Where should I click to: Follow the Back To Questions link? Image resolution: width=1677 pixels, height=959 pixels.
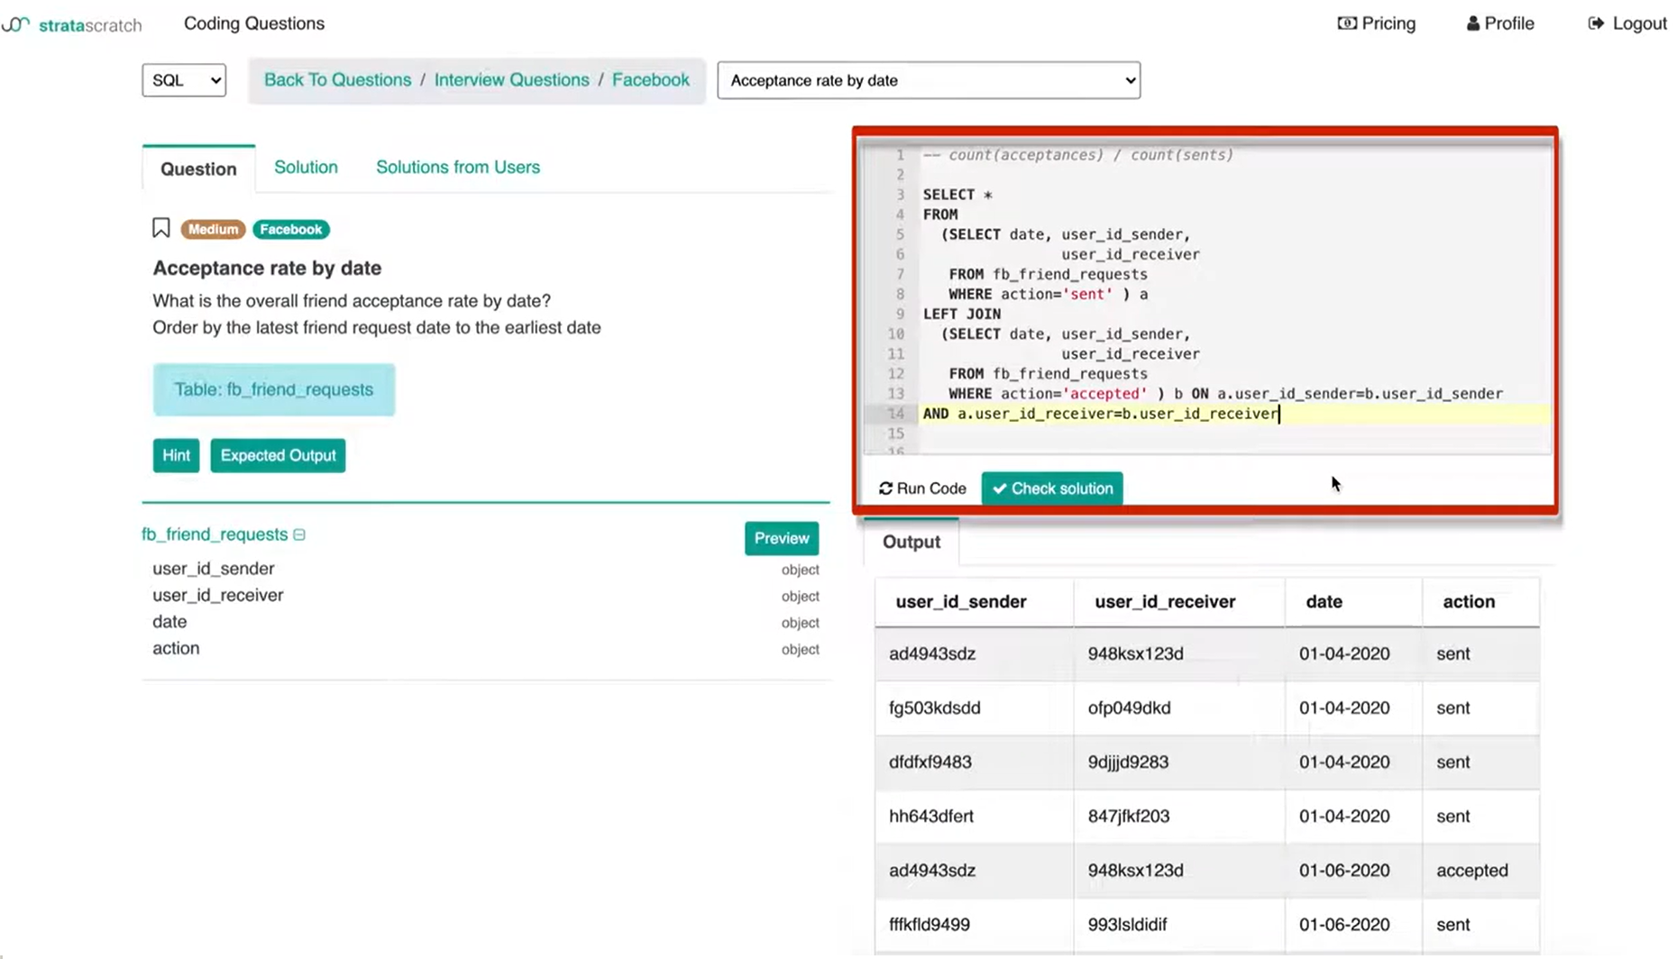(337, 79)
